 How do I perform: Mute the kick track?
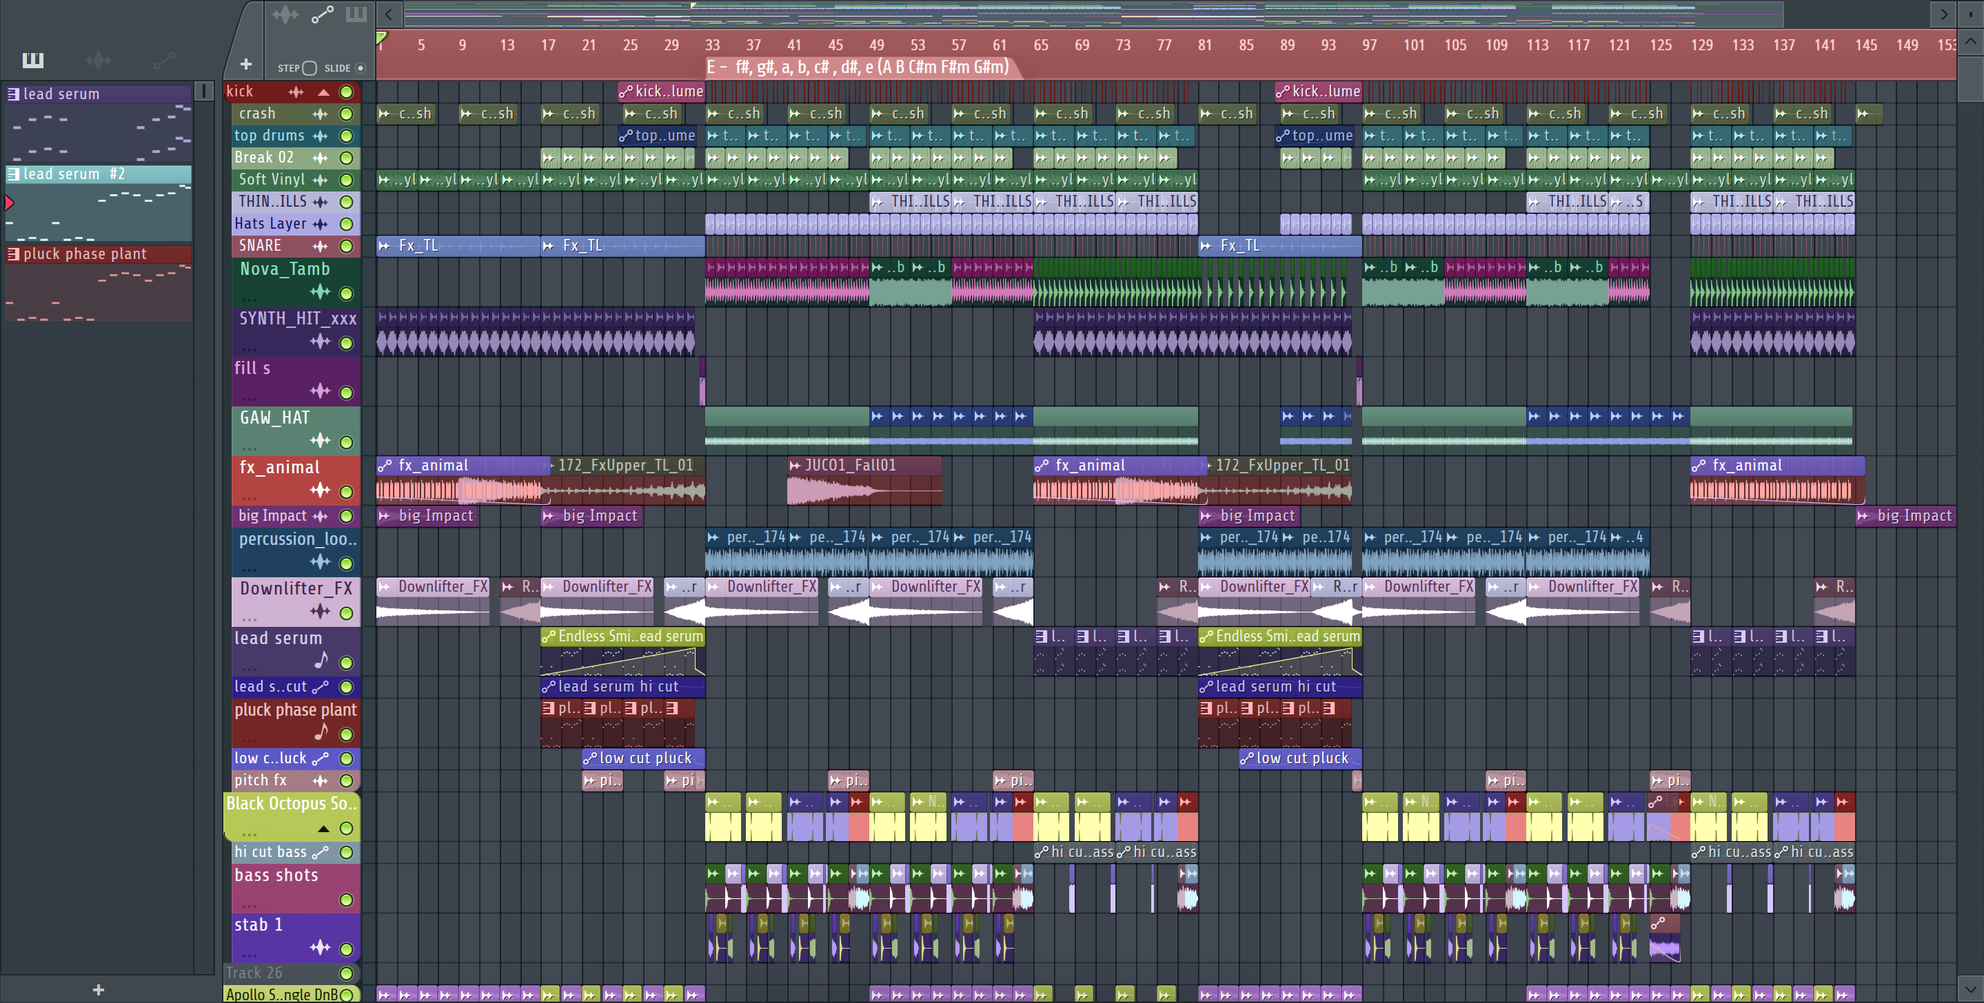[347, 92]
